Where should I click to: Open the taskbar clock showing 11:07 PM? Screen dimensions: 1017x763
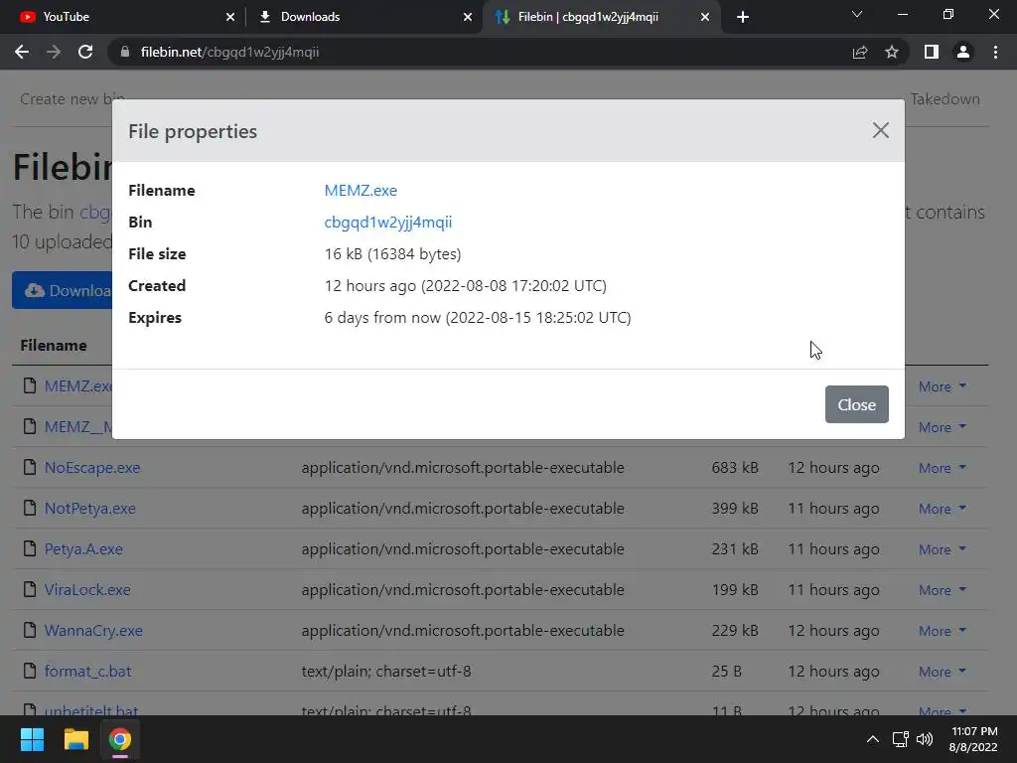pos(973,739)
